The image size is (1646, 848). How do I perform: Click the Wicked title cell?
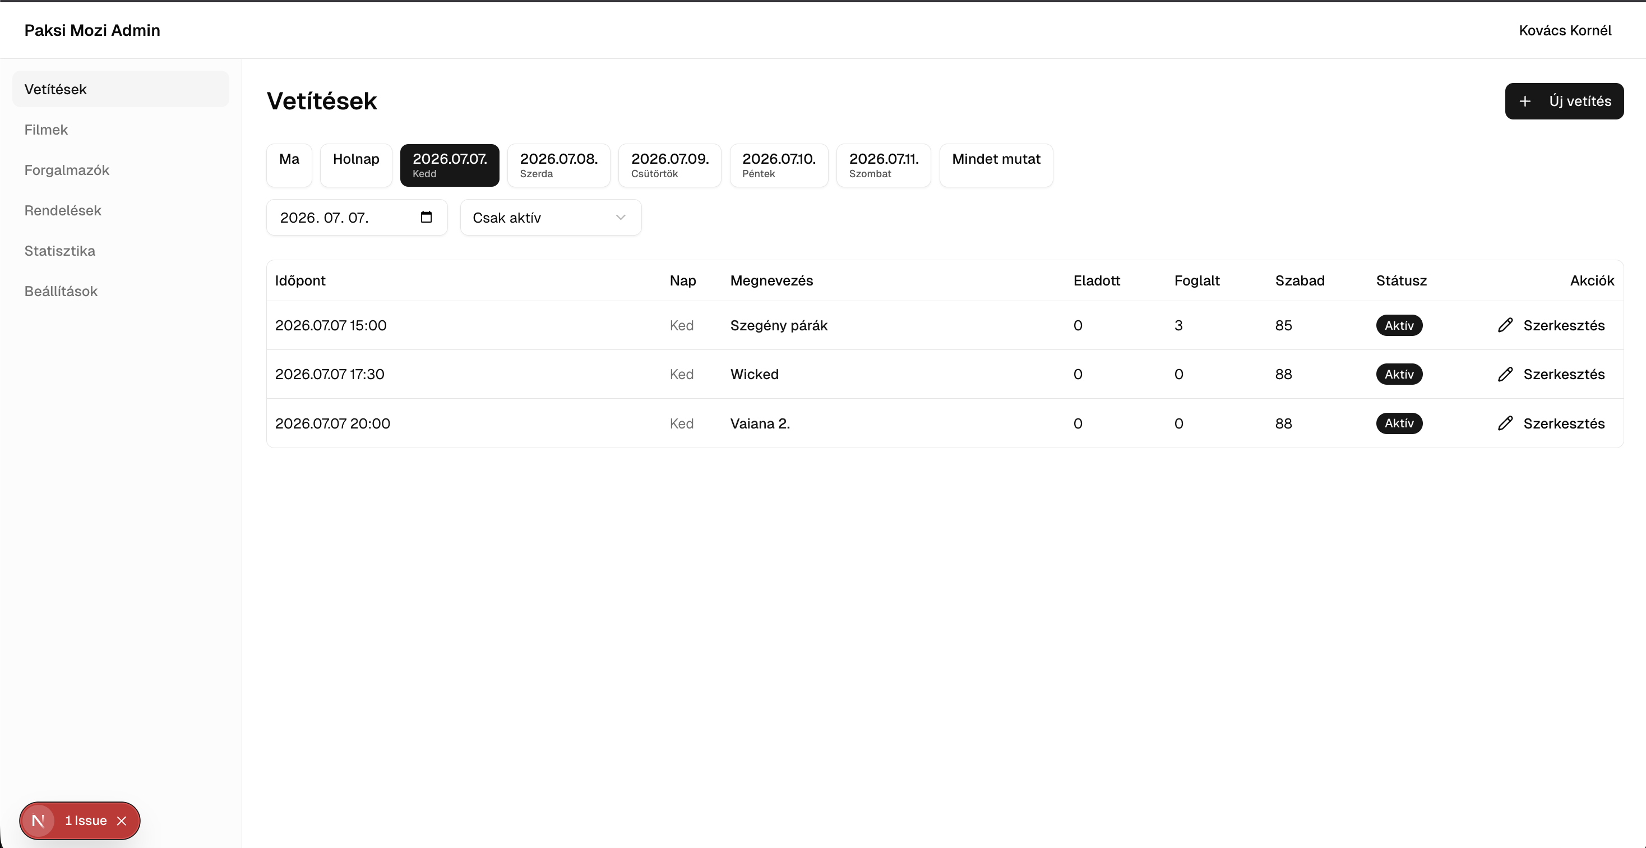pos(754,375)
